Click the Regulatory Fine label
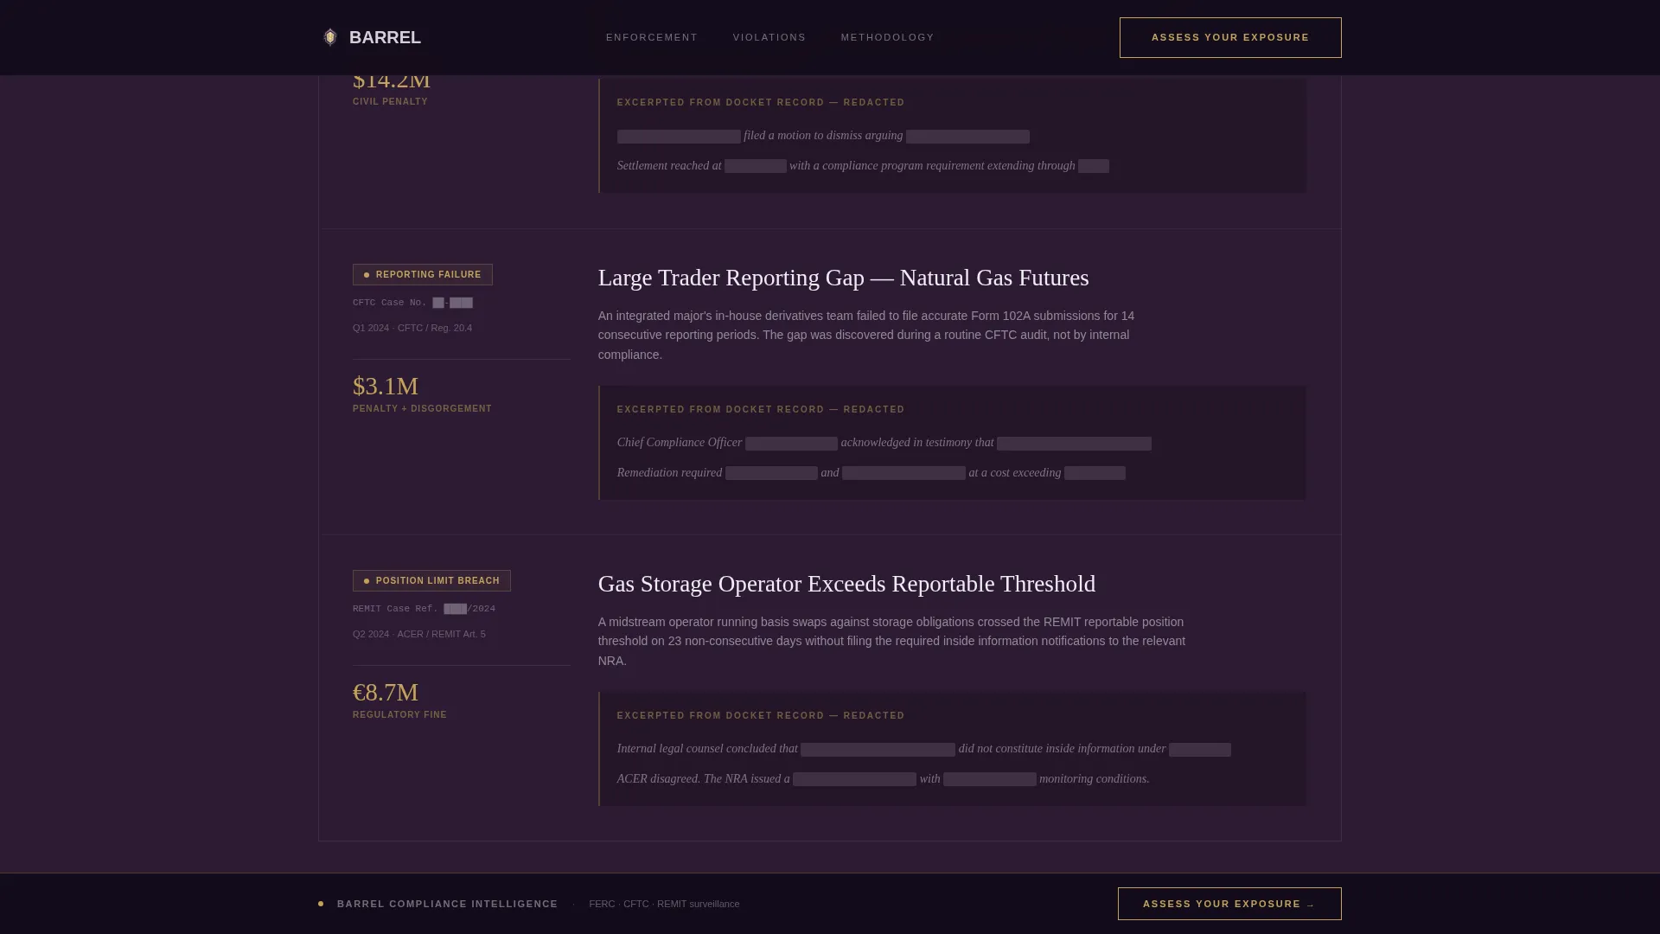1660x934 pixels. pyautogui.click(x=399, y=714)
